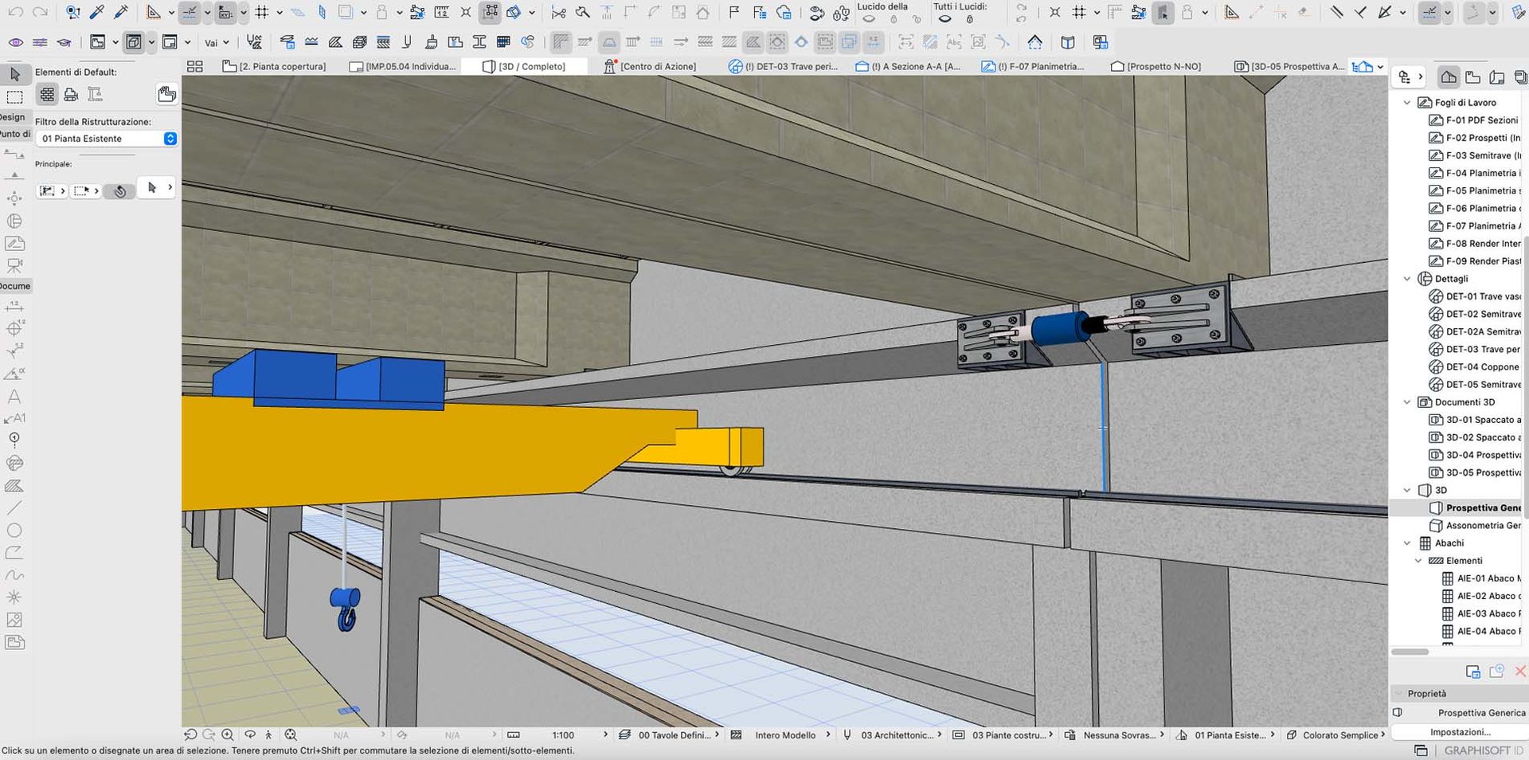Viewport: 1529px width, 760px height.
Task: Click the Undo arrow icon
Action: pos(15,12)
